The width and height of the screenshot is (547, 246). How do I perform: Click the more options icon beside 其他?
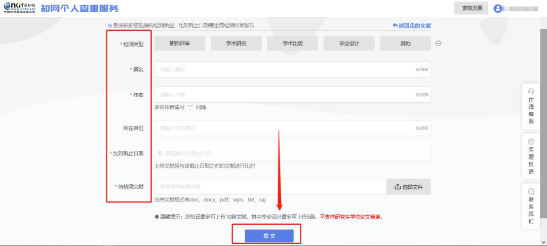click(x=438, y=44)
